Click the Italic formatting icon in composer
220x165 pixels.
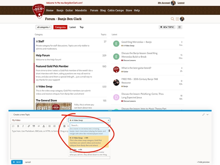23,126
